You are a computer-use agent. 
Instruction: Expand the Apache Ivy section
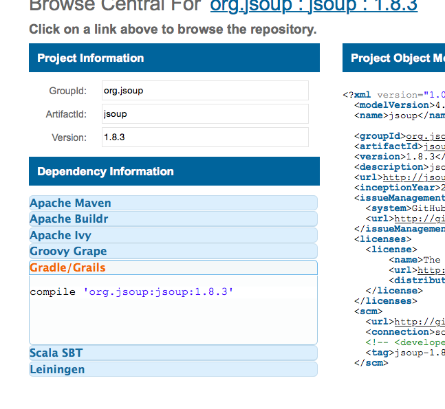coord(173,235)
